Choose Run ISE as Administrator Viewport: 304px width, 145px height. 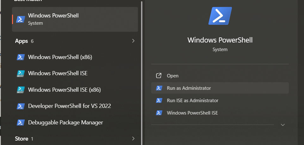(220, 101)
